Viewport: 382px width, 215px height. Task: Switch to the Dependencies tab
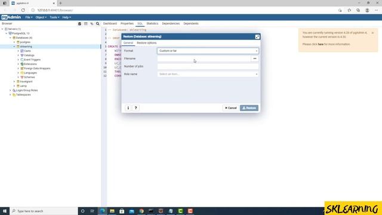pyautogui.click(x=171, y=24)
